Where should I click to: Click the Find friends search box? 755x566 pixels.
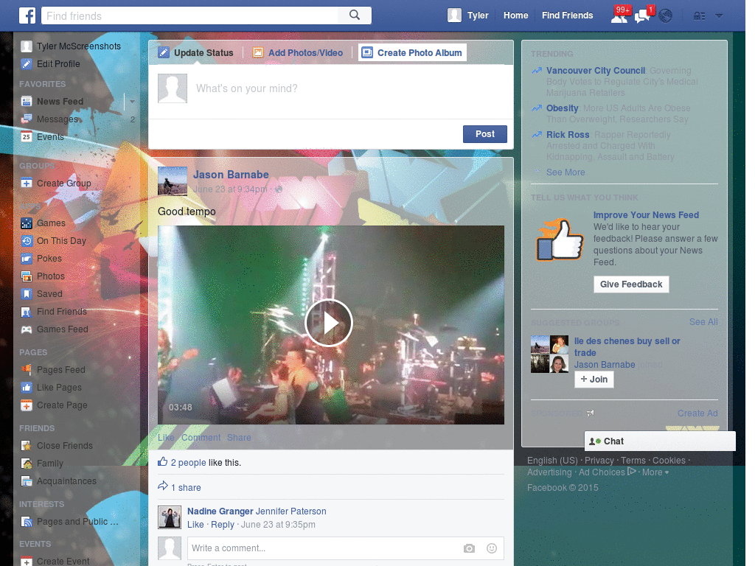(x=189, y=15)
